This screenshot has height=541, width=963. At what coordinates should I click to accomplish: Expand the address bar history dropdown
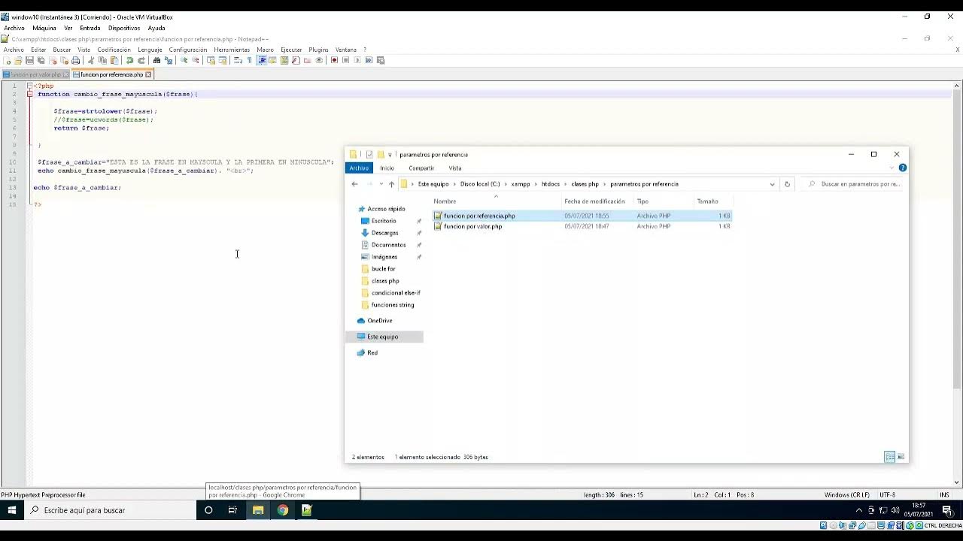tap(772, 184)
